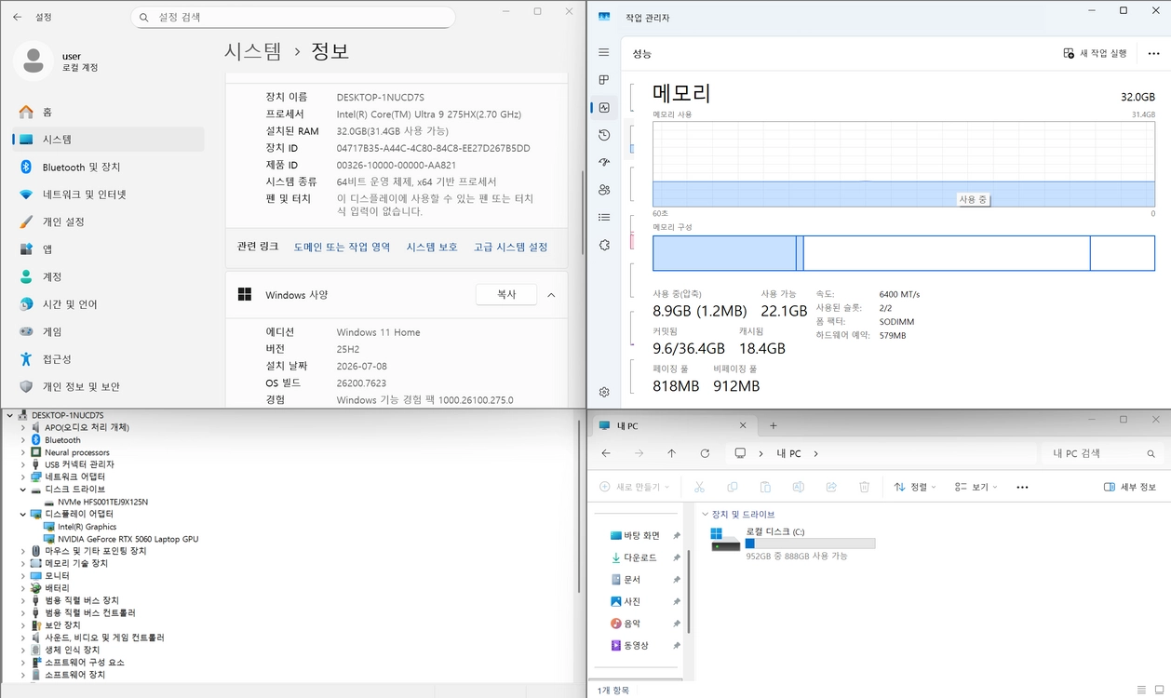Viewport: 1171px width, 698px height.
Task: Click the memory composition bar in Task Manager
Action: click(x=903, y=253)
